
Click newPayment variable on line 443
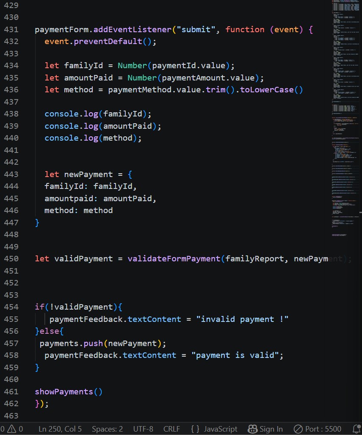coord(88,174)
